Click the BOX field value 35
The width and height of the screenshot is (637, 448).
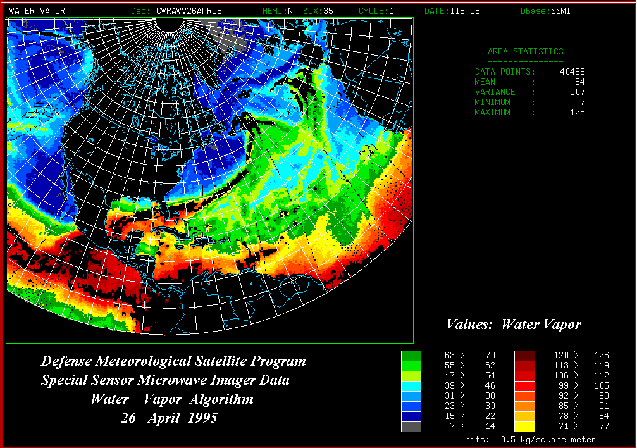329,11
